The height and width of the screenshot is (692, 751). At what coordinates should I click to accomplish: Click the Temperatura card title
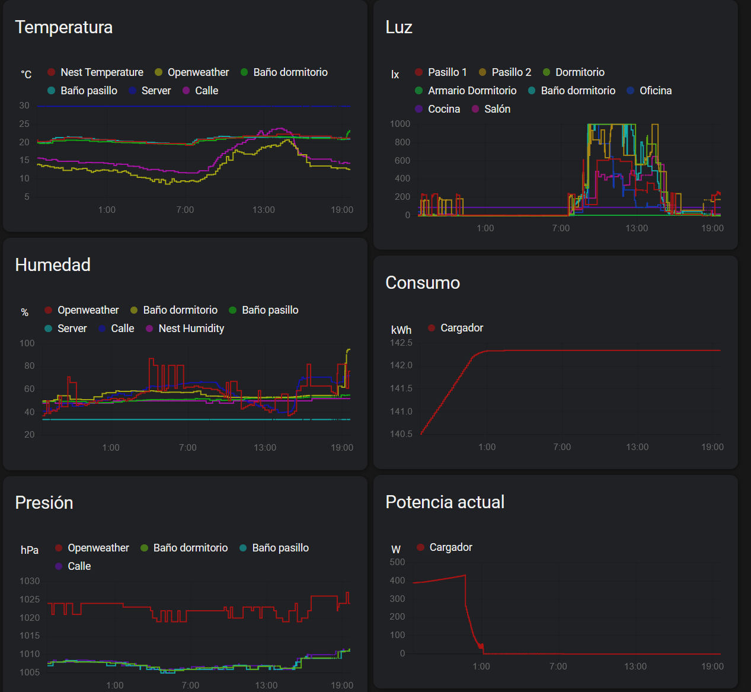coord(64,27)
